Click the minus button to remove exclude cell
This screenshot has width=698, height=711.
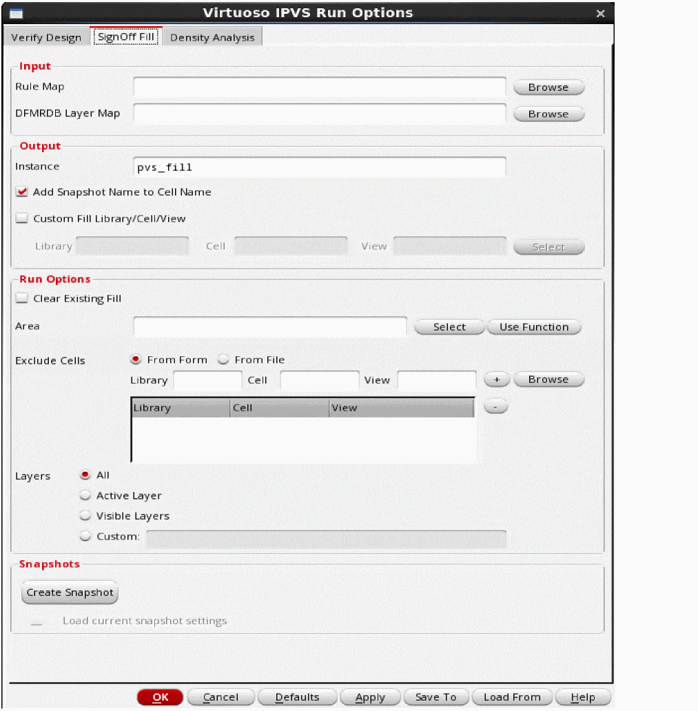coord(496,407)
